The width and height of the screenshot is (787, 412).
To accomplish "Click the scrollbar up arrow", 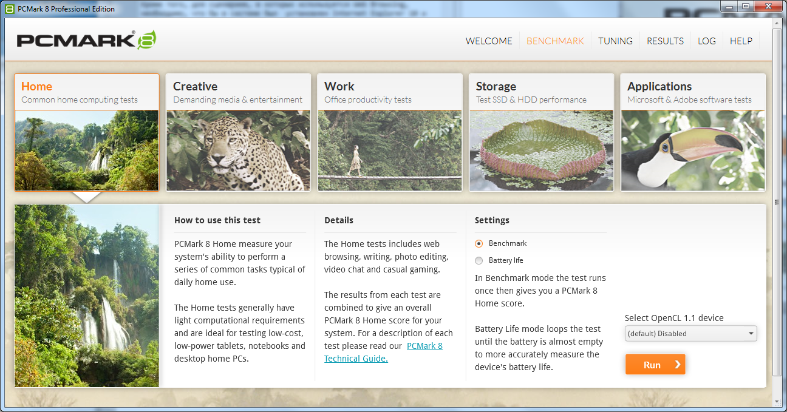I will tap(777, 24).
